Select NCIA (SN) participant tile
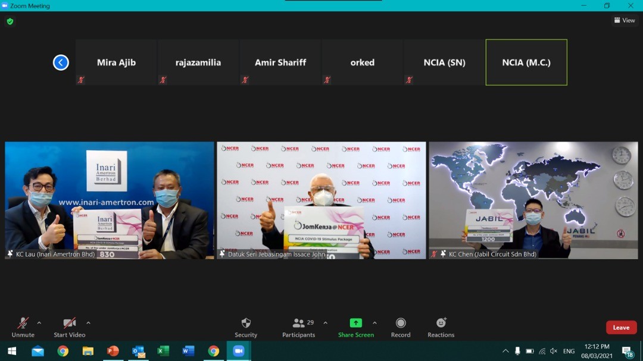This screenshot has height=361, width=643. [x=445, y=62]
